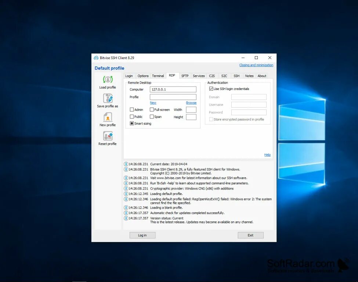Image resolution: width=358 pixels, height=282 pixels.
Task: Click the Profile input field
Action: pos(173,97)
